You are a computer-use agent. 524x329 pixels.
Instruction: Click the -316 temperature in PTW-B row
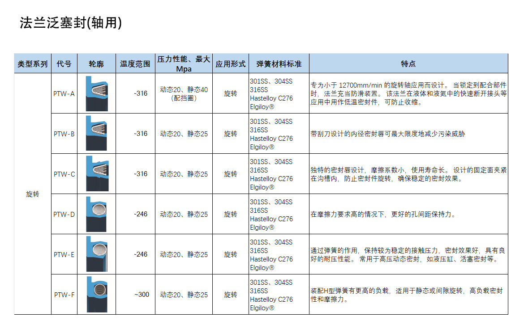click(141, 134)
